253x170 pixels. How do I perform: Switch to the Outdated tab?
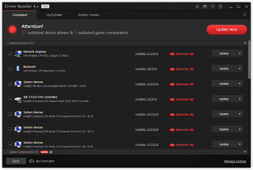[20, 15]
